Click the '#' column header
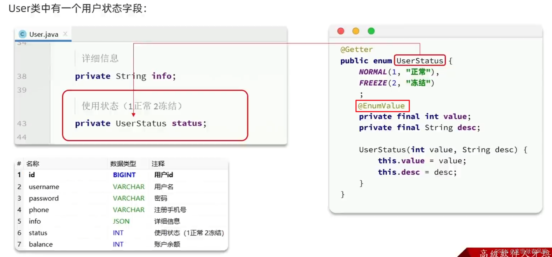The image size is (552, 257). click(x=19, y=164)
